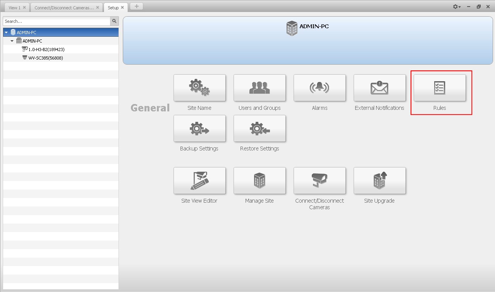Open External Notifications envelope icon
This screenshot has width=495, height=292.
(x=380, y=88)
